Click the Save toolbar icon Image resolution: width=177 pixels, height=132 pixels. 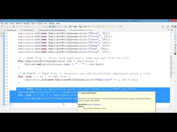pos(7,27)
